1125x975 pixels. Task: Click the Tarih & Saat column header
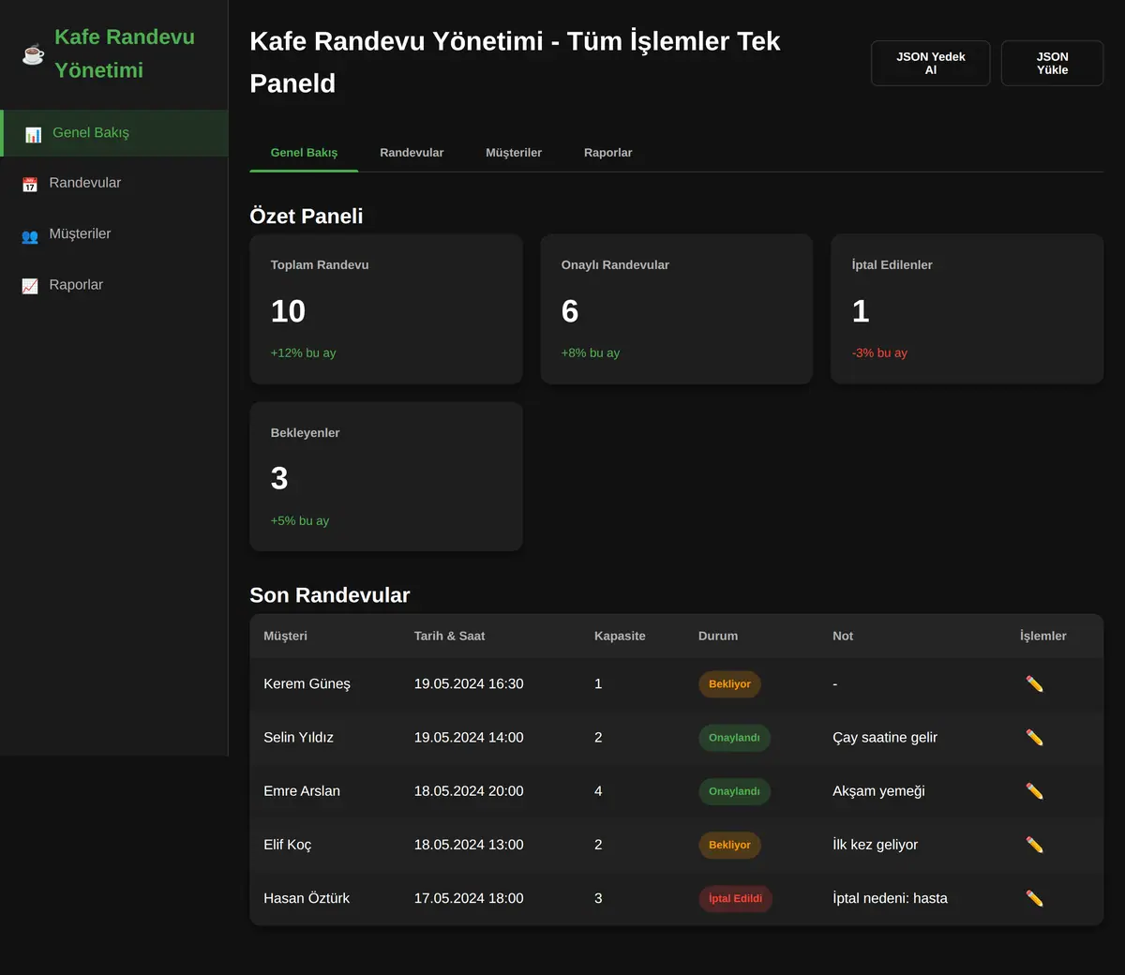449,636
